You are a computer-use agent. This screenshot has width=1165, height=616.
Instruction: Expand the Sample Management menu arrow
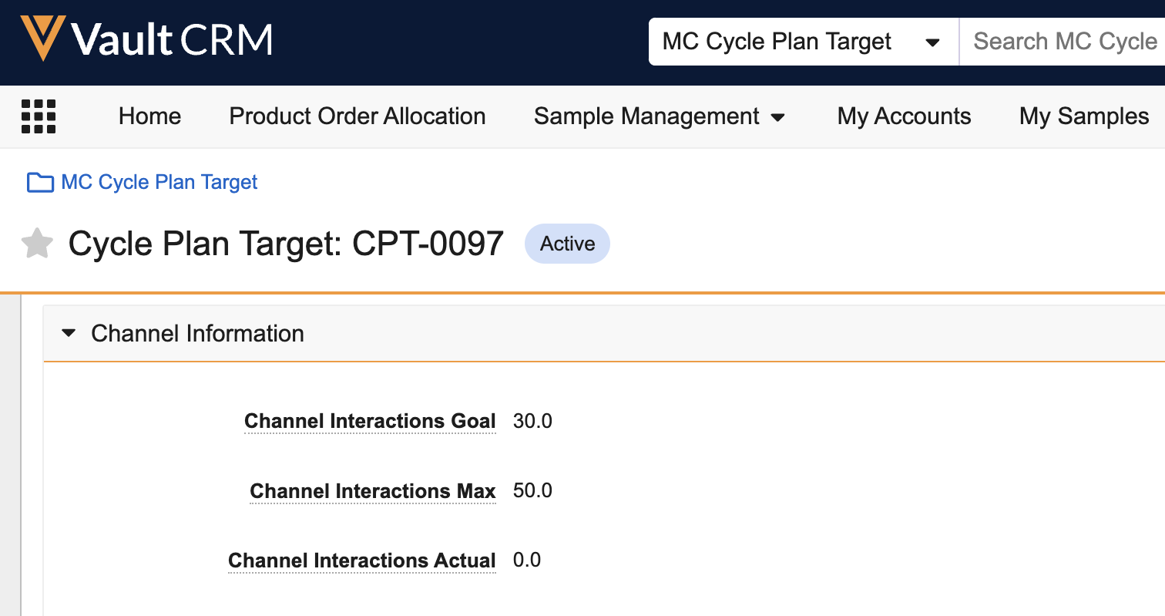778,117
